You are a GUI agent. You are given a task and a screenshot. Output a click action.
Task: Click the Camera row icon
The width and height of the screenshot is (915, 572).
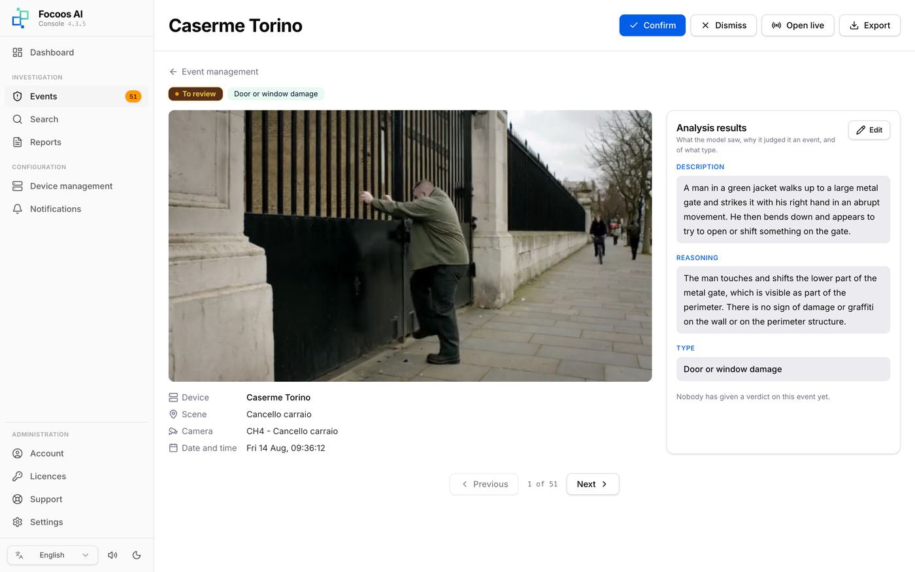click(x=173, y=431)
